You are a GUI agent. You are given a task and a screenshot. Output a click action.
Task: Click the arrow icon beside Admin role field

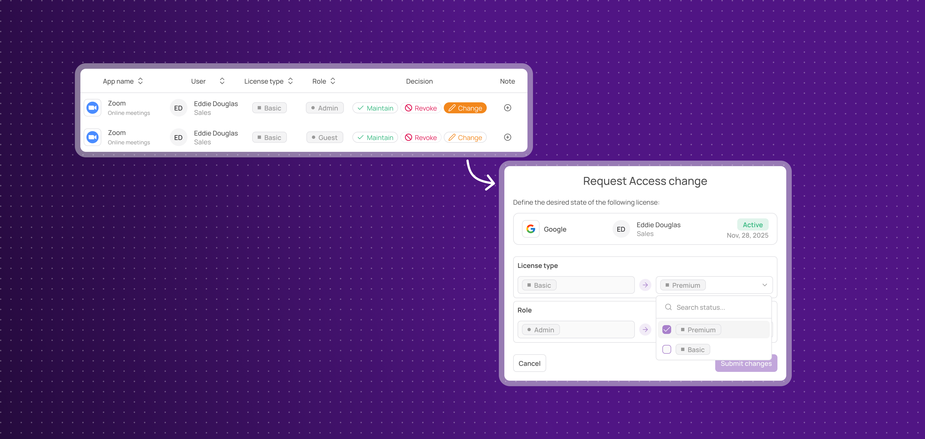[x=645, y=329]
